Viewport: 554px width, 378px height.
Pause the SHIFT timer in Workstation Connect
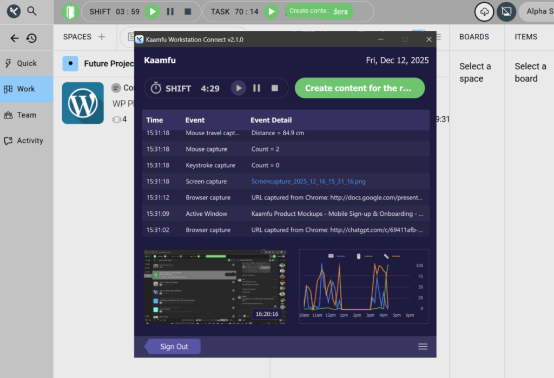[x=257, y=88]
